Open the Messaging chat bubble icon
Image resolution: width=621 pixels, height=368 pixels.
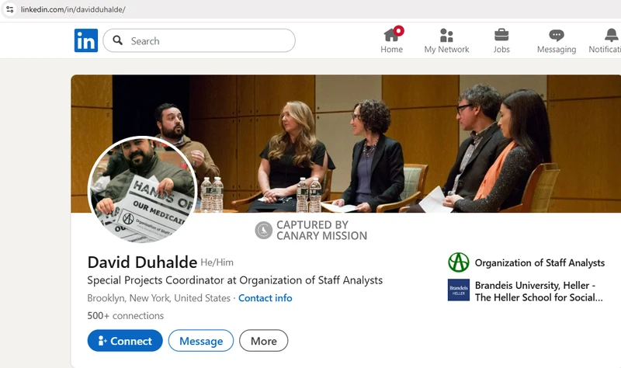click(556, 35)
